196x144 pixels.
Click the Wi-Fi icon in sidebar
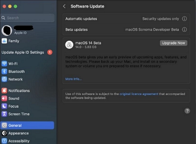[x=4, y=64]
